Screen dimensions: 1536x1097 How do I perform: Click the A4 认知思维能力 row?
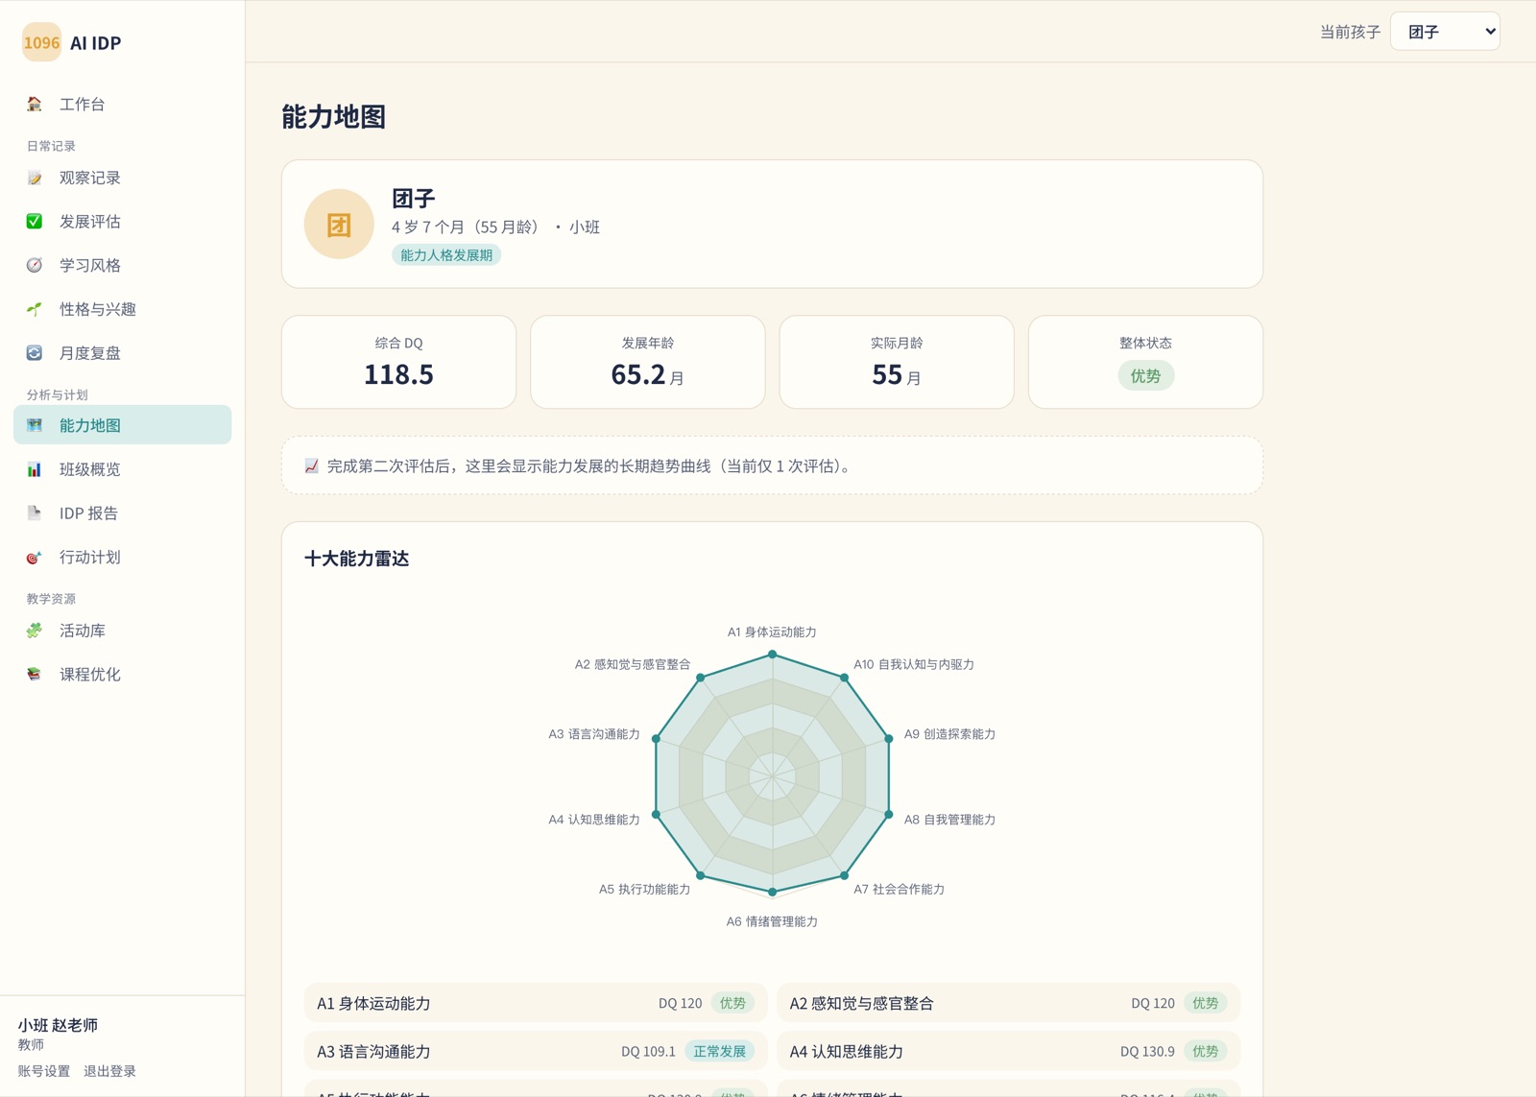coord(1008,1051)
